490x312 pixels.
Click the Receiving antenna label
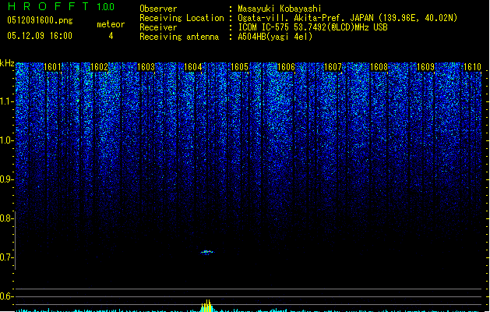(179, 37)
